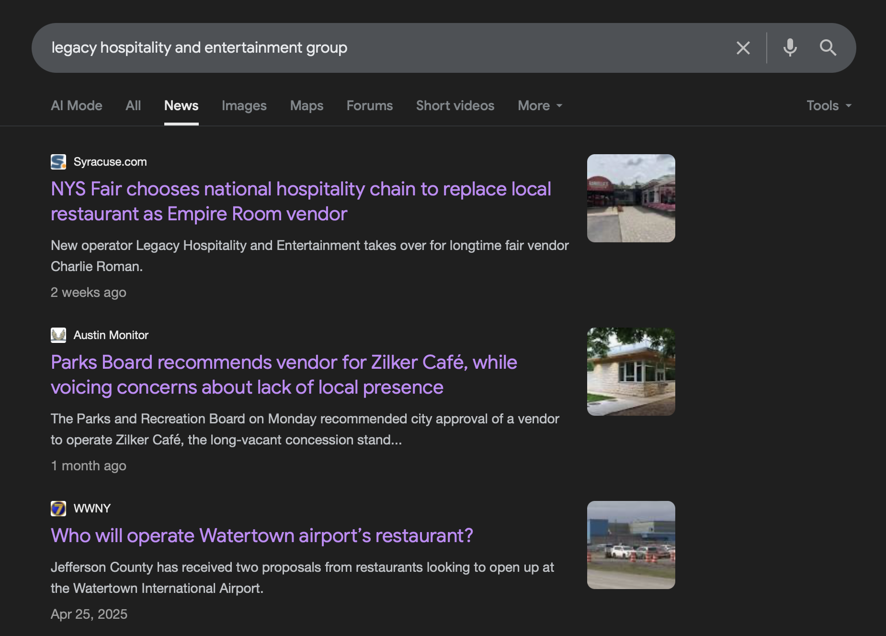Select the News tab

181,105
